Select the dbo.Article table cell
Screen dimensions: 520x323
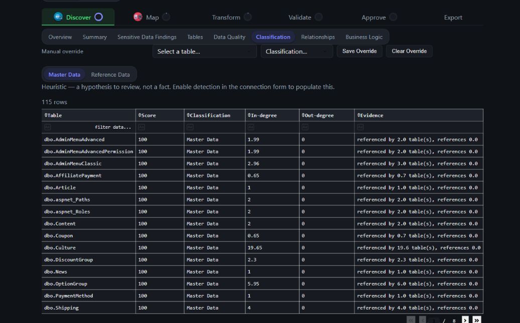pos(88,188)
